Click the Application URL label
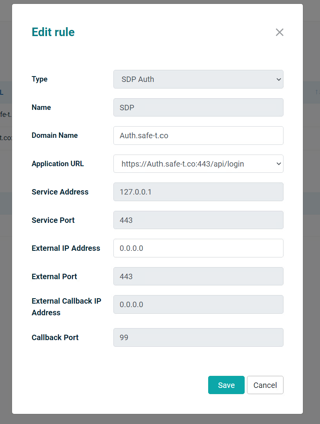The width and height of the screenshot is (320, 424). [58, 164]
